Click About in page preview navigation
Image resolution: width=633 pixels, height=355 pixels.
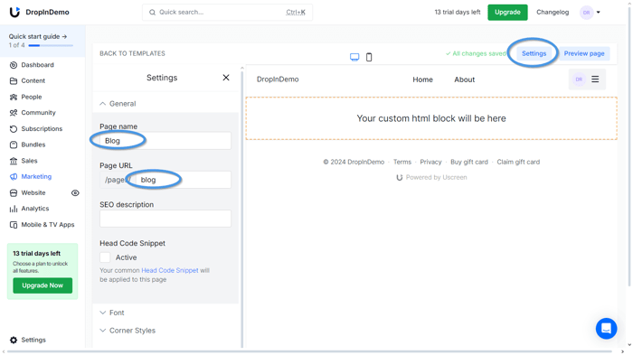464,79
